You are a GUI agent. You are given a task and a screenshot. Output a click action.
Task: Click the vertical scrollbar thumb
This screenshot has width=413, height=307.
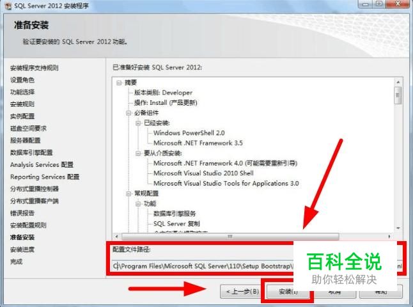coord(398,95)
